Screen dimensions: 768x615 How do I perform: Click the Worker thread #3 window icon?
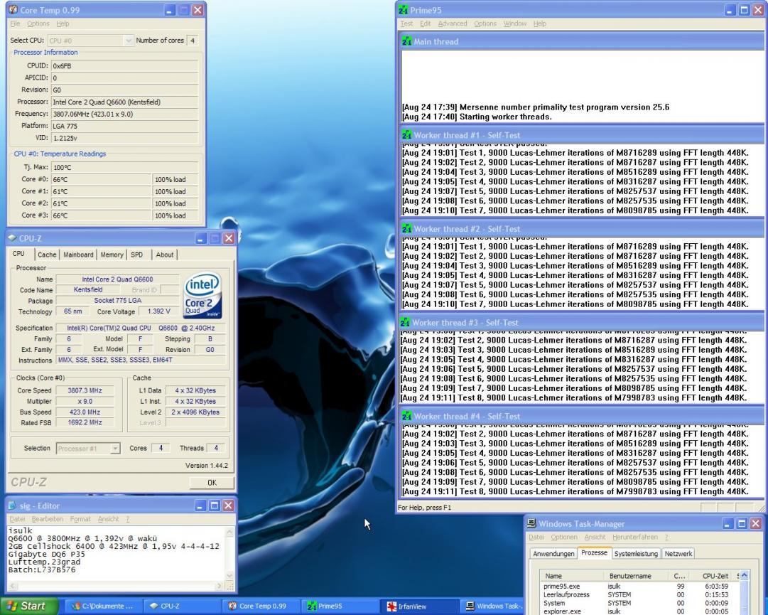tap(405, 323)
